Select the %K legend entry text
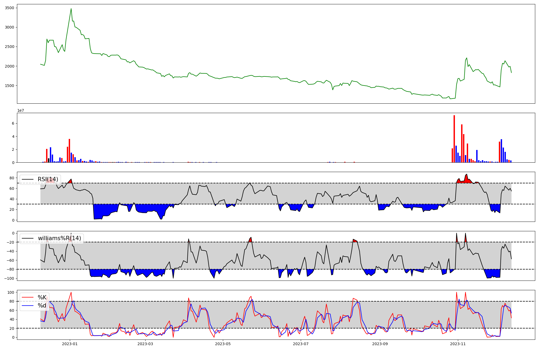This screenshot has height=350, width=539. click(42, 297)
